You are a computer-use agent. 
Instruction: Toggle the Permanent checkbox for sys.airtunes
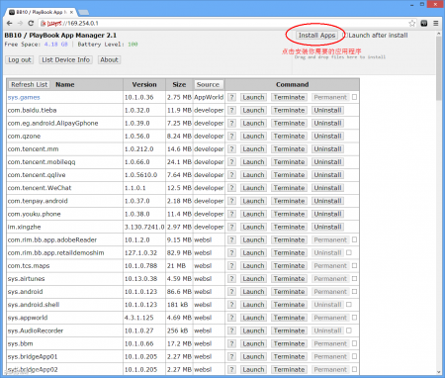(x=354, y=278)
